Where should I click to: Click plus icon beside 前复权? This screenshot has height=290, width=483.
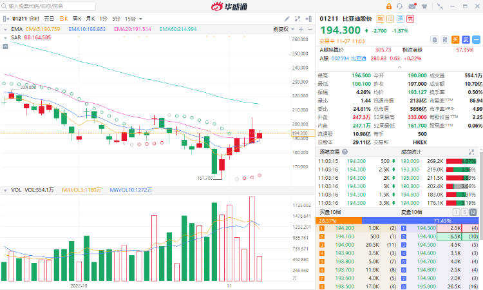click(x=301, y=29)
